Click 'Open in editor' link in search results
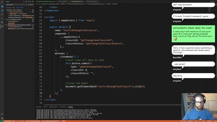217x122 pixels. (20, 7)
